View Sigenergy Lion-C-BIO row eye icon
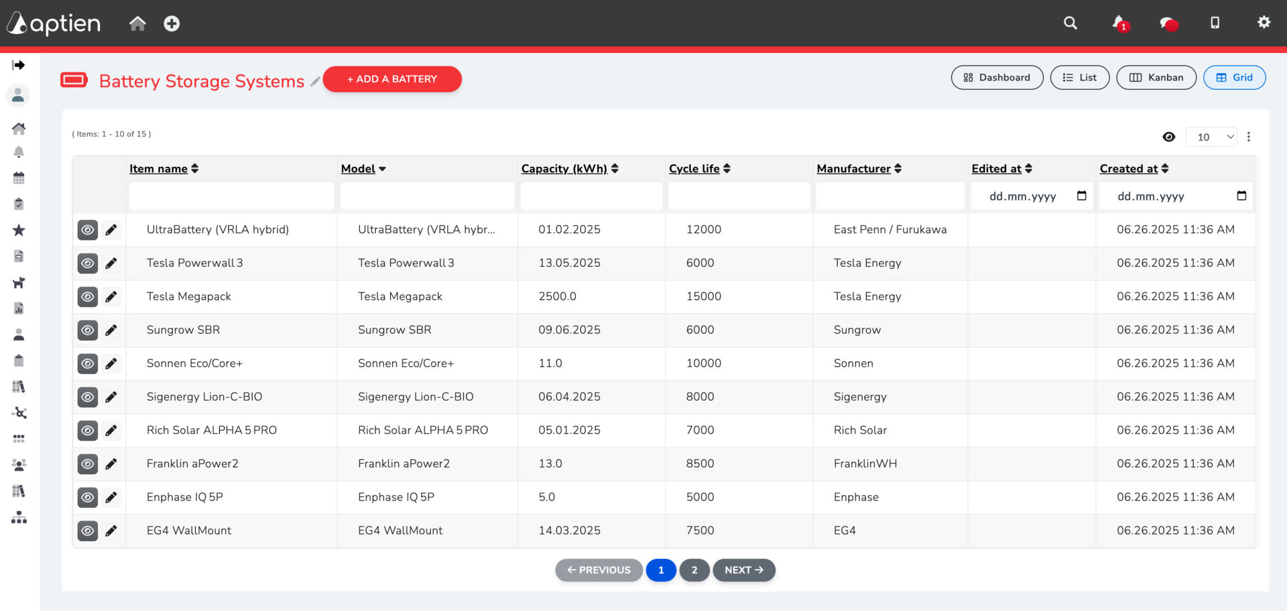This screenshot has height=611, width=1287. click(x=88, y=397)
